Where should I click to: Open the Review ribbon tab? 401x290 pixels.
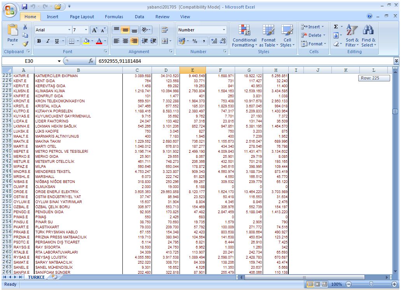tap(162, 17)
